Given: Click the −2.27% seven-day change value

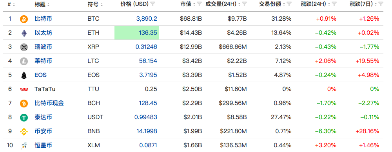Looking at the screenshot, I should (369, 103).
